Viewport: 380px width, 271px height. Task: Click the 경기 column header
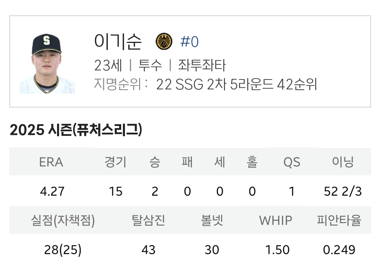[116, 162]
